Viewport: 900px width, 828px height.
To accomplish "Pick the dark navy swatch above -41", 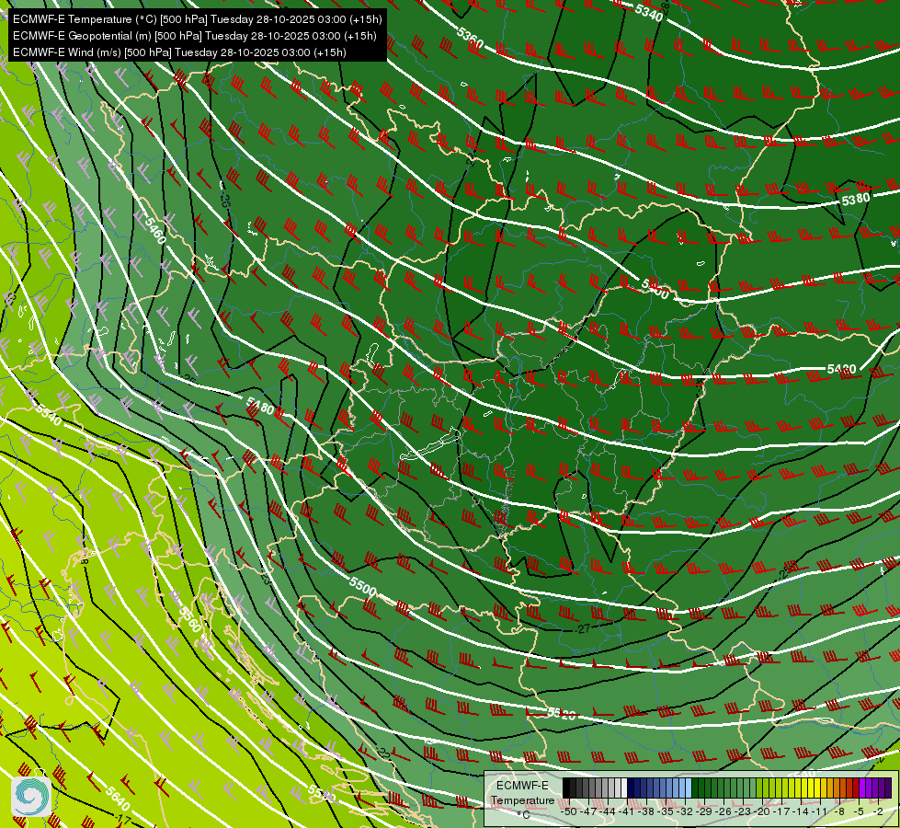I will 631,788.
